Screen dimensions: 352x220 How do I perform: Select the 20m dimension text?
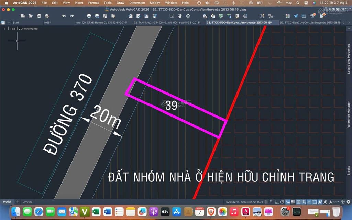(106, 117)
